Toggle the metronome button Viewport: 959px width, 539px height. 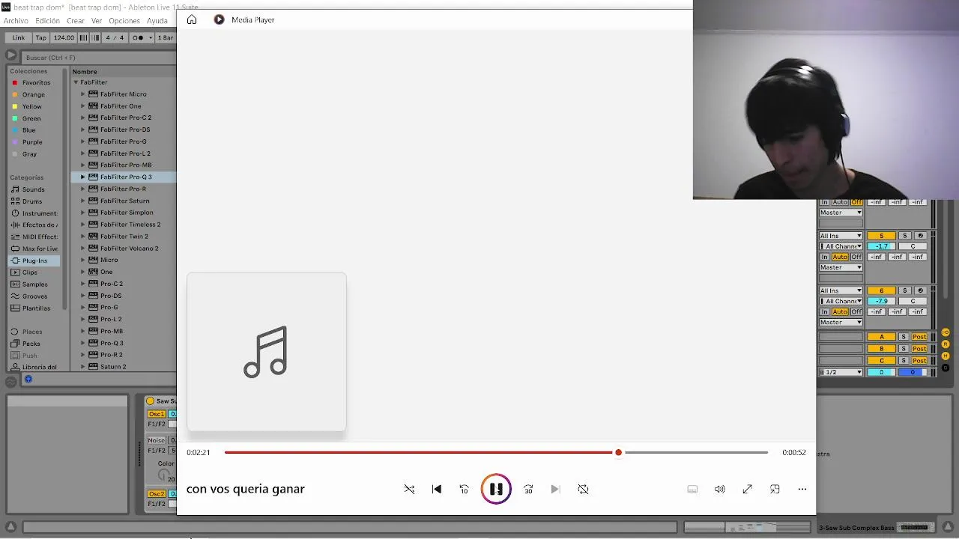138,37
